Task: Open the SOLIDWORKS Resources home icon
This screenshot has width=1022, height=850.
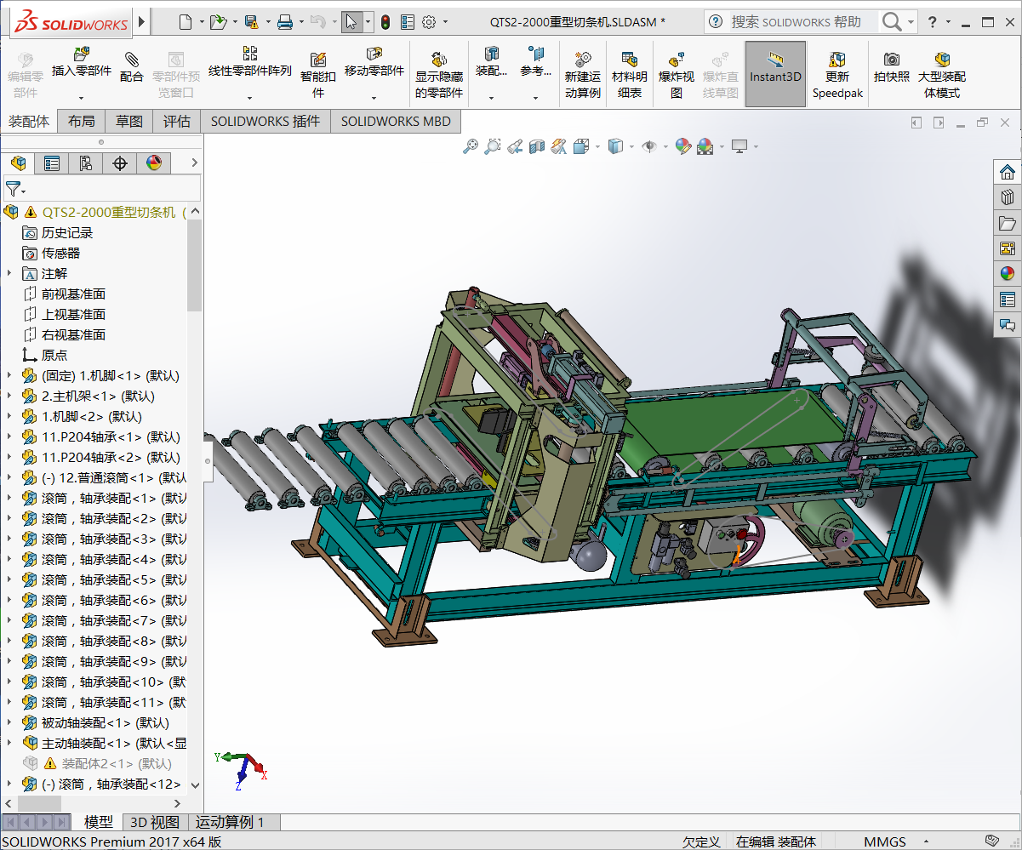Action: tap(1008, 172)
